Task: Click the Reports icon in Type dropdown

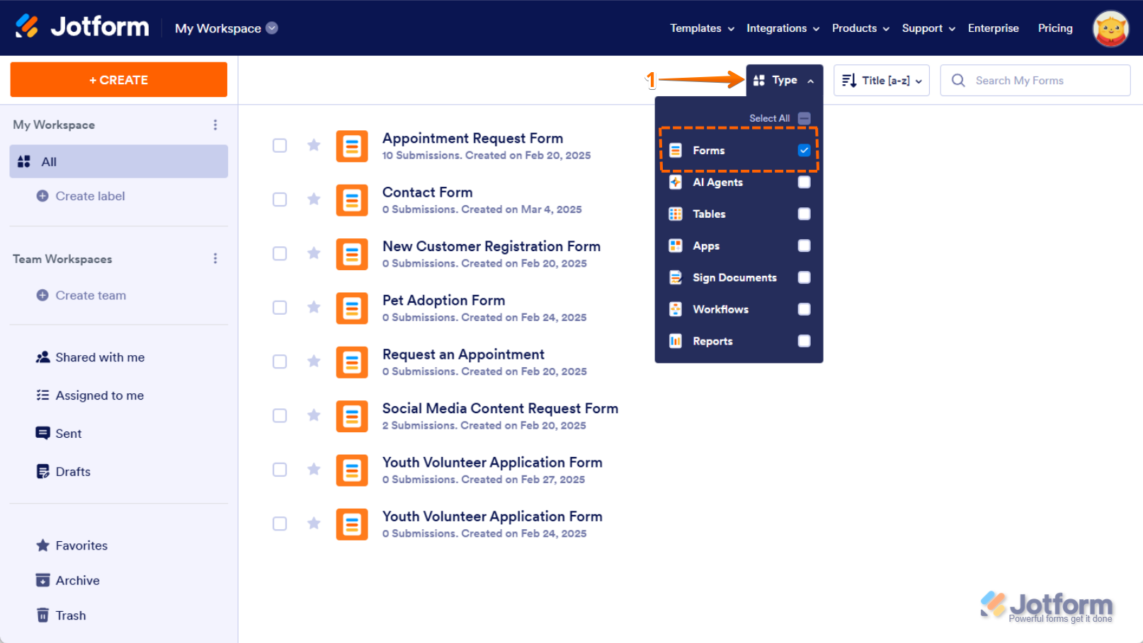Action: coord(675,341)
